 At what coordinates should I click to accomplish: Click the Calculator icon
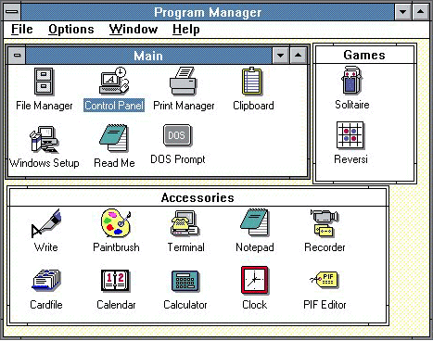click(x=185, y=281)
